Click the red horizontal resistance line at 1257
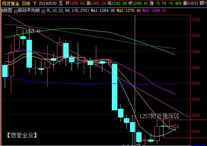 pos(182,120)
